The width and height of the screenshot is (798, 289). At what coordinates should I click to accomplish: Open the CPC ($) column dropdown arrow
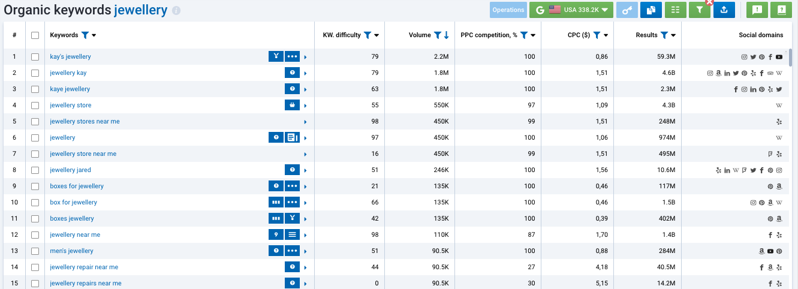pos(606,35)
